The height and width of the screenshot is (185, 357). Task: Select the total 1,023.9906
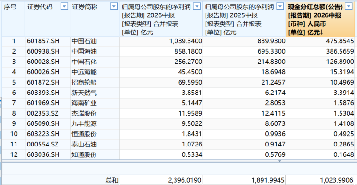pos(336,180)
